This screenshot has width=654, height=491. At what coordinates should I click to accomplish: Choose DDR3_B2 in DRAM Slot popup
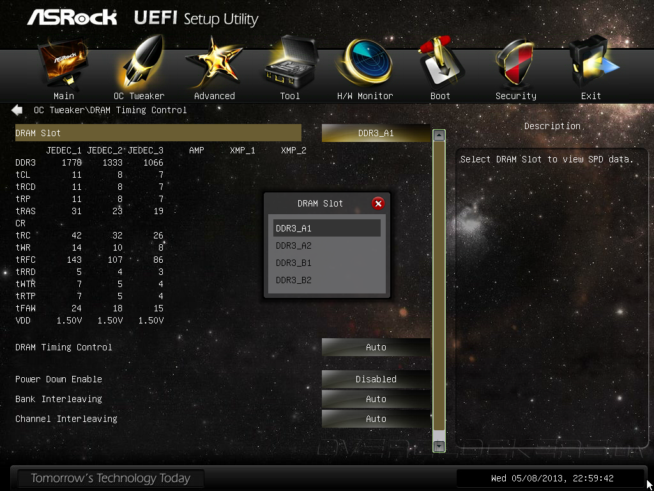[x=326, y=280]
